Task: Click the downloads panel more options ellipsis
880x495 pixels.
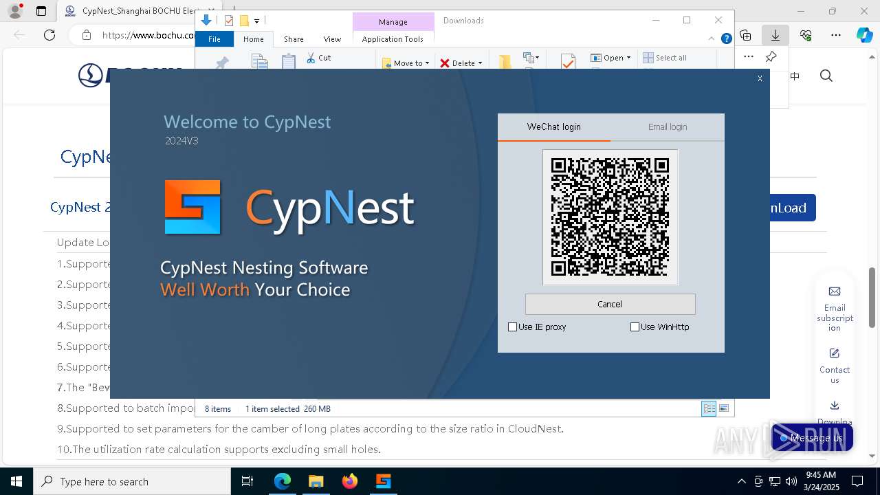Action: (749, 57)
